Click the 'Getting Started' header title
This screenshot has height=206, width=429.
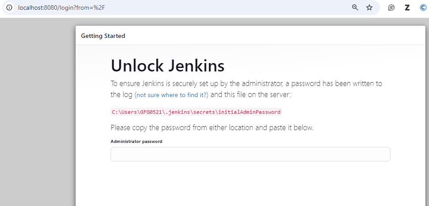pyautogui.click(x=103, y=36)
